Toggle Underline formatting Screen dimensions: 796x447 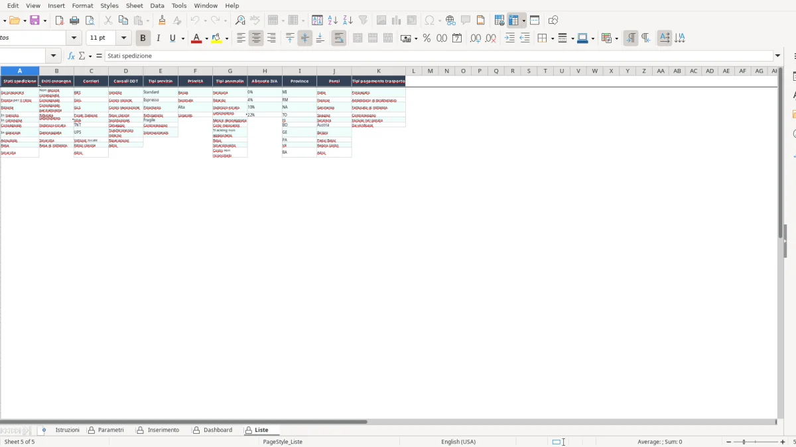173,38
